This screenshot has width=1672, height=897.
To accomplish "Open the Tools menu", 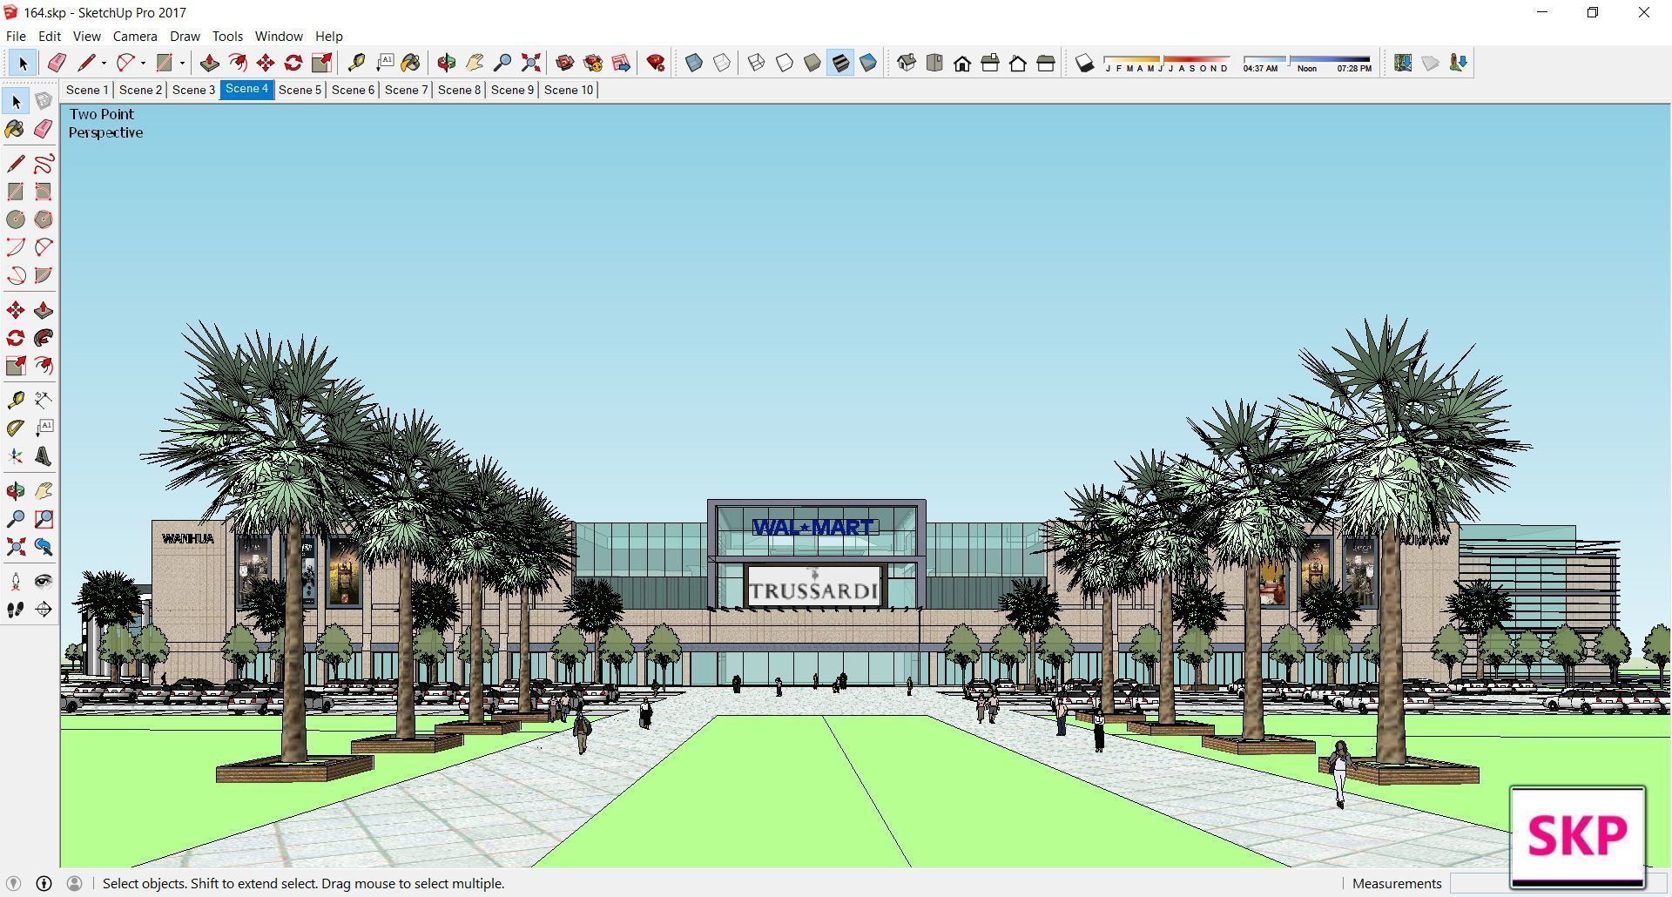I will click(227, 36).
